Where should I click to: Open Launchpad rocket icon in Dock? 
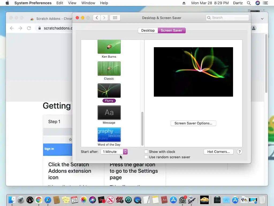pos(21,200)
